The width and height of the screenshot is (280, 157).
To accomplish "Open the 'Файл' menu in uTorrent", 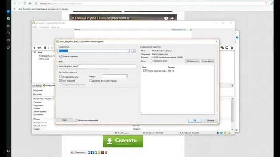I will coord(35,27).
